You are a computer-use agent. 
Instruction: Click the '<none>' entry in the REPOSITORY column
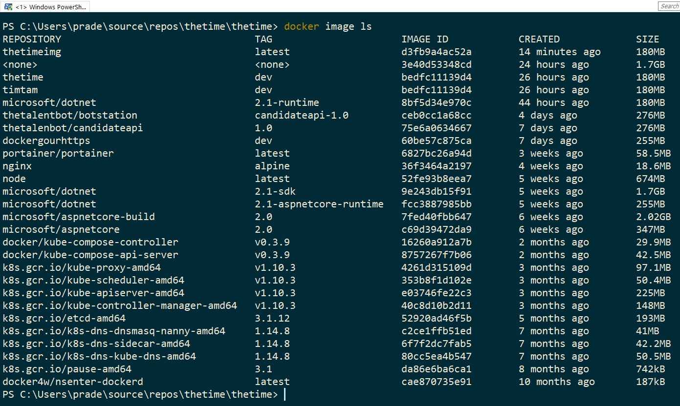20,64
